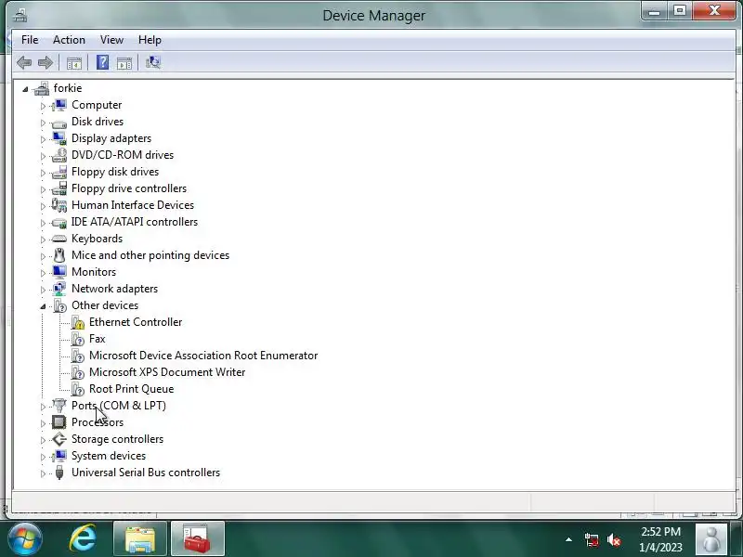Click the Forward arrow toolbar button

click(x=46, y=62)
